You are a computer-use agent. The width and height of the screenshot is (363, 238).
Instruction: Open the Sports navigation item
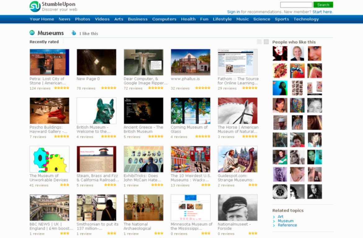282,19
